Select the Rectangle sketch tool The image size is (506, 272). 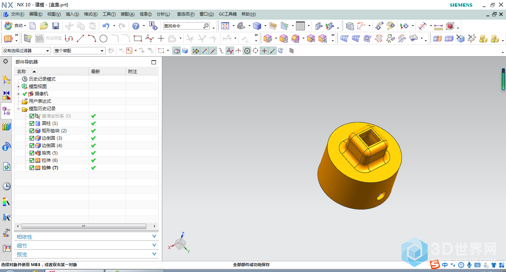138,38
